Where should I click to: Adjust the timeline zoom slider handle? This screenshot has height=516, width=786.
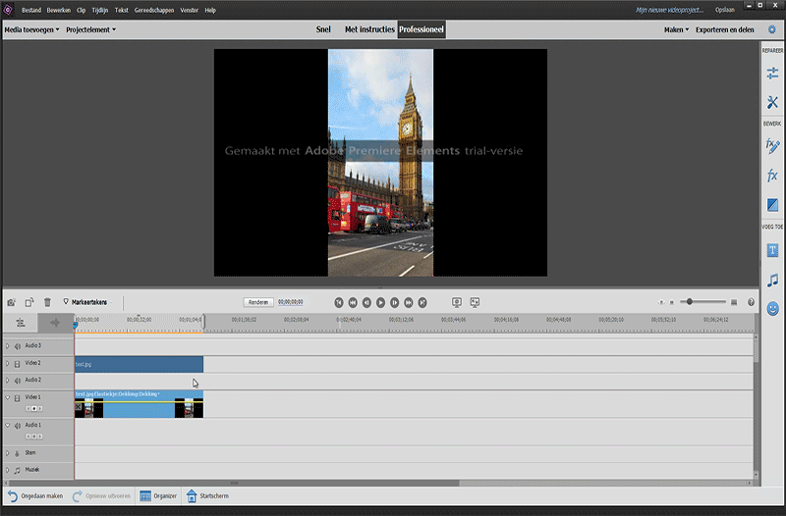[691, 302]
